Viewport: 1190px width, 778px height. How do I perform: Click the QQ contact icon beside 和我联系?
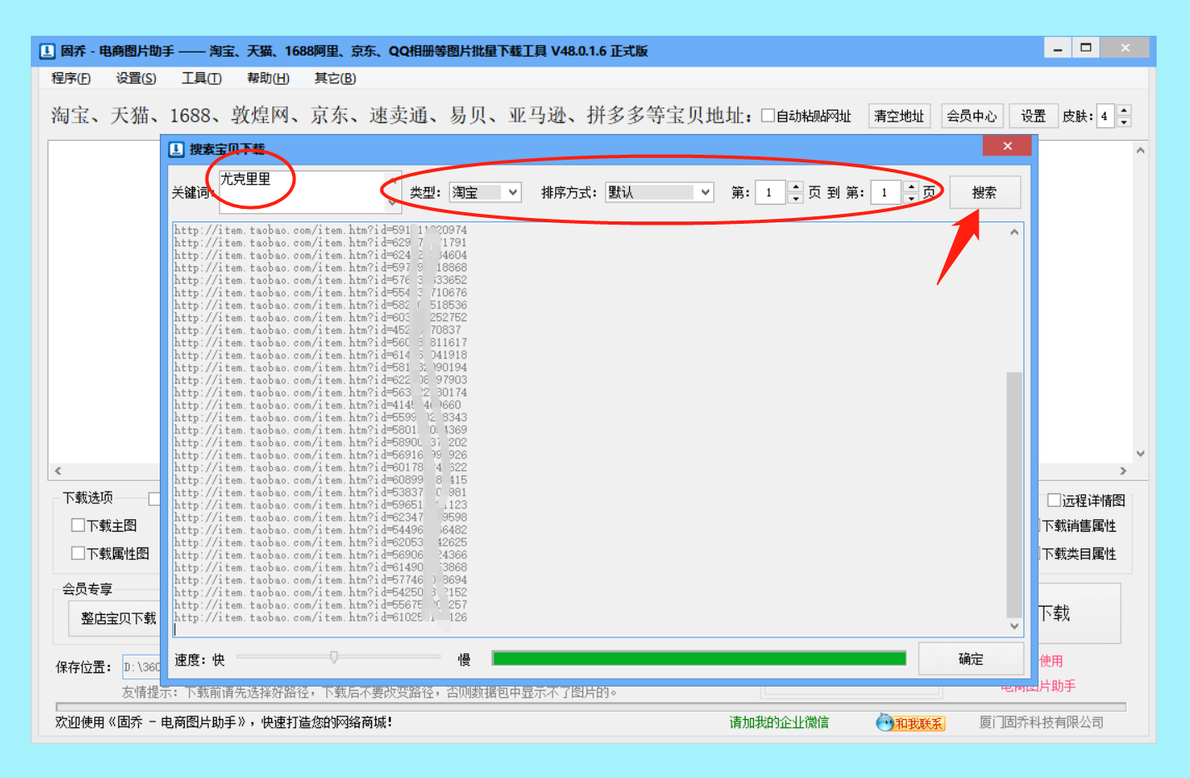[884, 722]
